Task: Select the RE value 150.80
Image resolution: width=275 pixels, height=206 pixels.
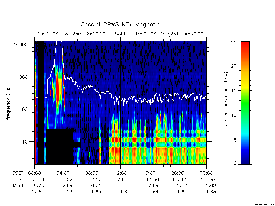Action: pos(180,179)
